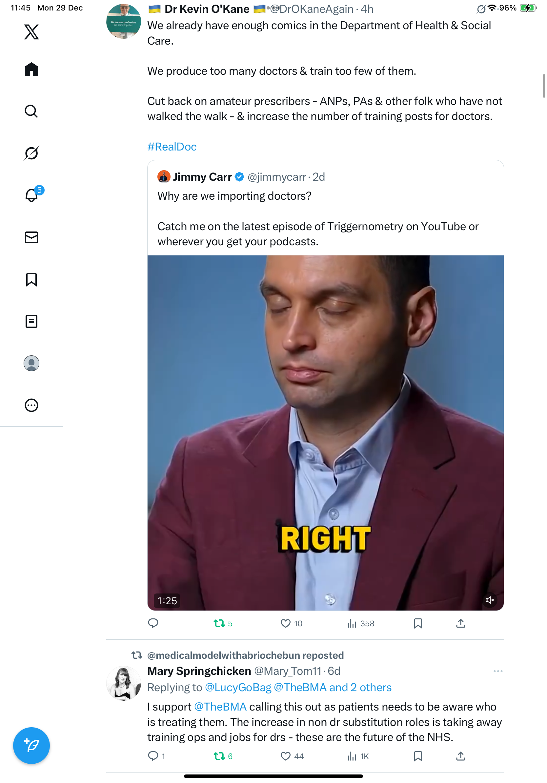This screenshot has height=783, width=547.
Task: Like Dr Kevin O'Kane's post
Action: click(285, 623)
